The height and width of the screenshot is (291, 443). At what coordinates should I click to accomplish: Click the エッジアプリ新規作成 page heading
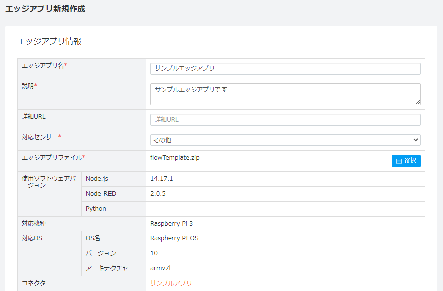pyautogui.click(x=45, y=9)
